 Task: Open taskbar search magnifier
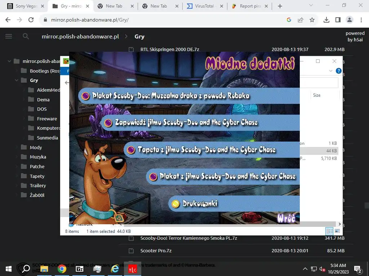coord(26,269)
